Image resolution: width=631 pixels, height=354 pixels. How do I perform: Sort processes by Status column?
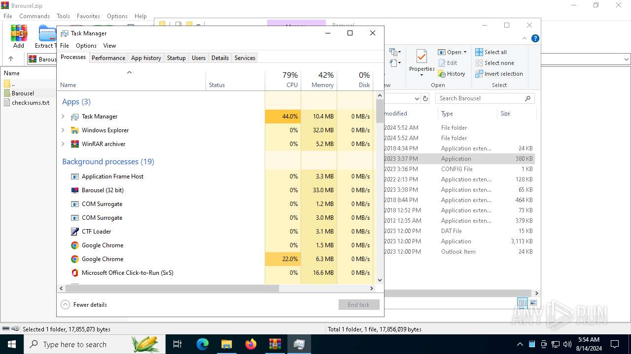pos(235,80)
